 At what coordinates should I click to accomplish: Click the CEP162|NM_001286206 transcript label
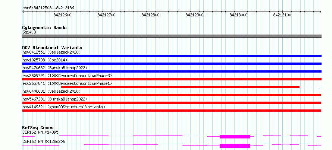[x=44, y=141]
